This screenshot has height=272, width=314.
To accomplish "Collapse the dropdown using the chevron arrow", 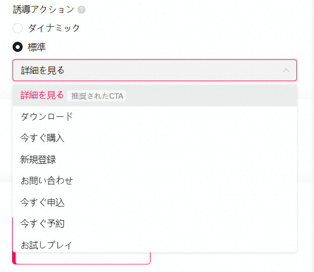I will (x=286, y=71).
